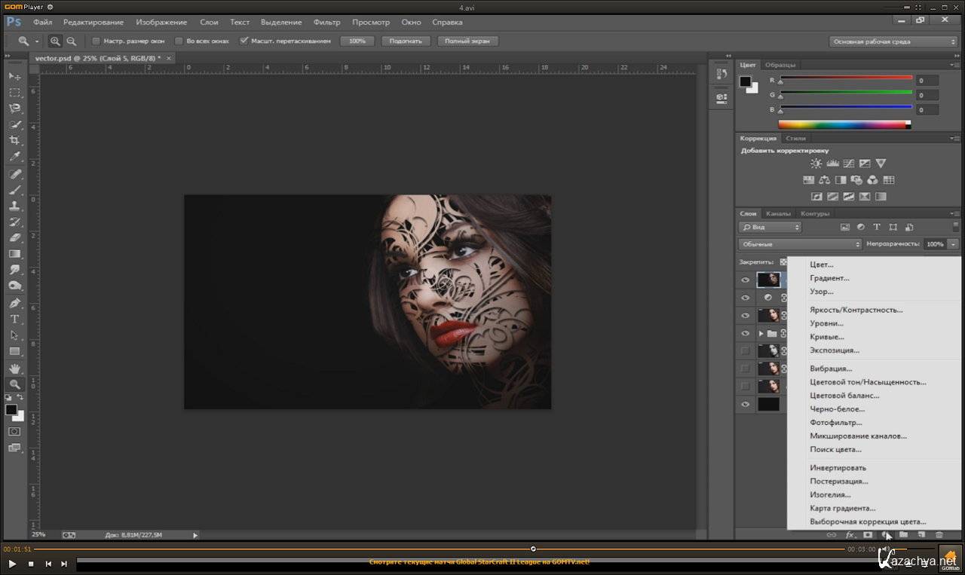Add a Brightness/Contrast adjustment from Correction panel
This screenshot has height=575, width=965.
click(x=816, y=164)
